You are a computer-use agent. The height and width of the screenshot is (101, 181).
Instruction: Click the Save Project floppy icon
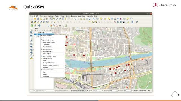38,19
